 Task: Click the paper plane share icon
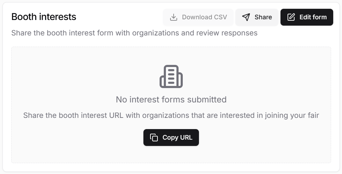(246, 17)
